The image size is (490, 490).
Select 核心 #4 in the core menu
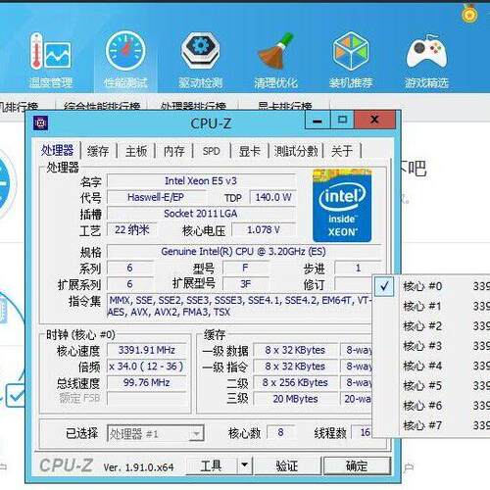[431, 366]
